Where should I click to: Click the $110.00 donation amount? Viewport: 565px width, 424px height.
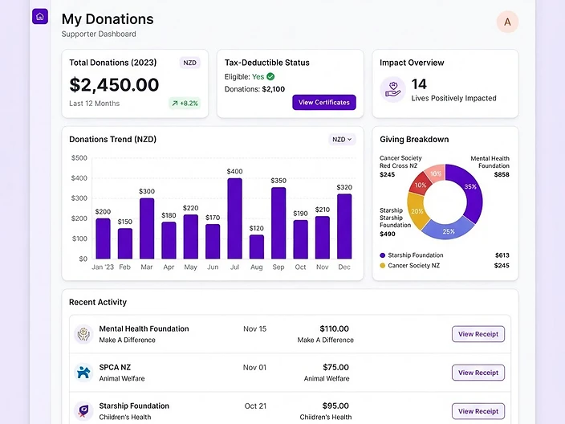pyautogui.click(x=334, y=328)
